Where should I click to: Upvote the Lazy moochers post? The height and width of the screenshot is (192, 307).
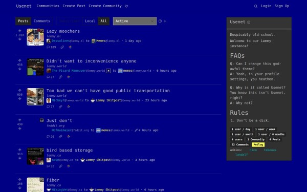coord(20,31)
